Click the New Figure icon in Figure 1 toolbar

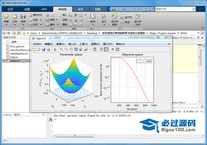click(x=34, y=49)
